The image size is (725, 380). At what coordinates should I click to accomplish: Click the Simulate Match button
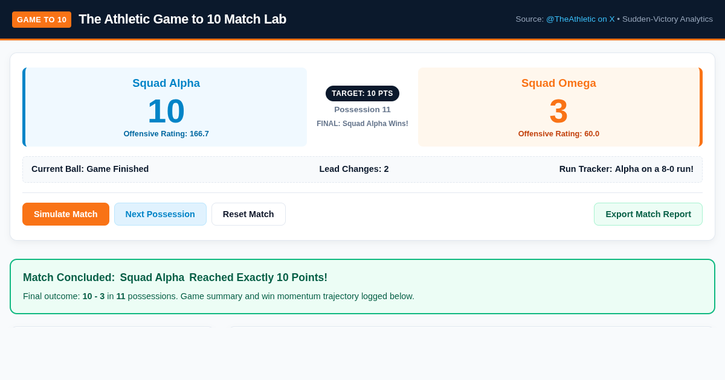coord(66,214)
